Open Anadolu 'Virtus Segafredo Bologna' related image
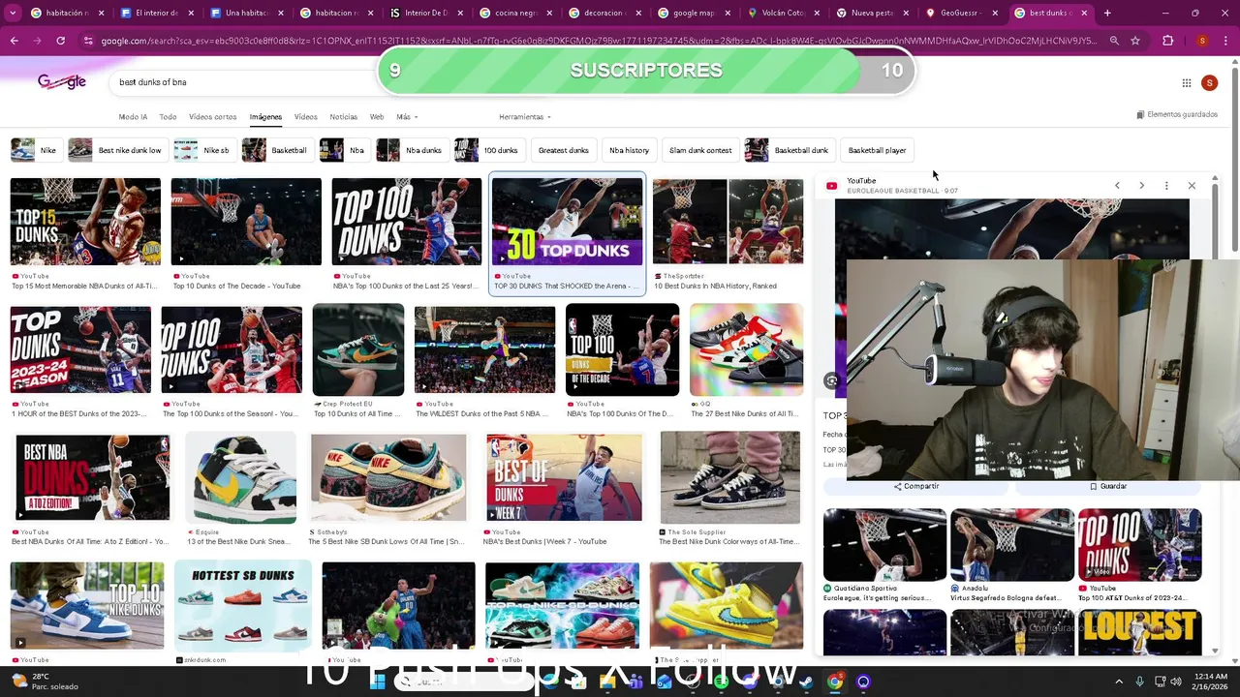The image size is (1240, 697). pyautogui.click(x=1012, y=545)
